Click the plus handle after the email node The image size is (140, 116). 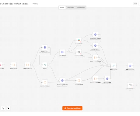[137, 85]
